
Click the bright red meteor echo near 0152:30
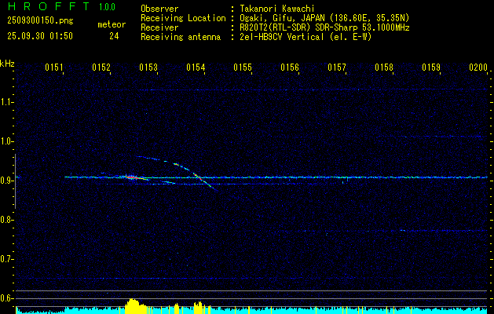132,177
